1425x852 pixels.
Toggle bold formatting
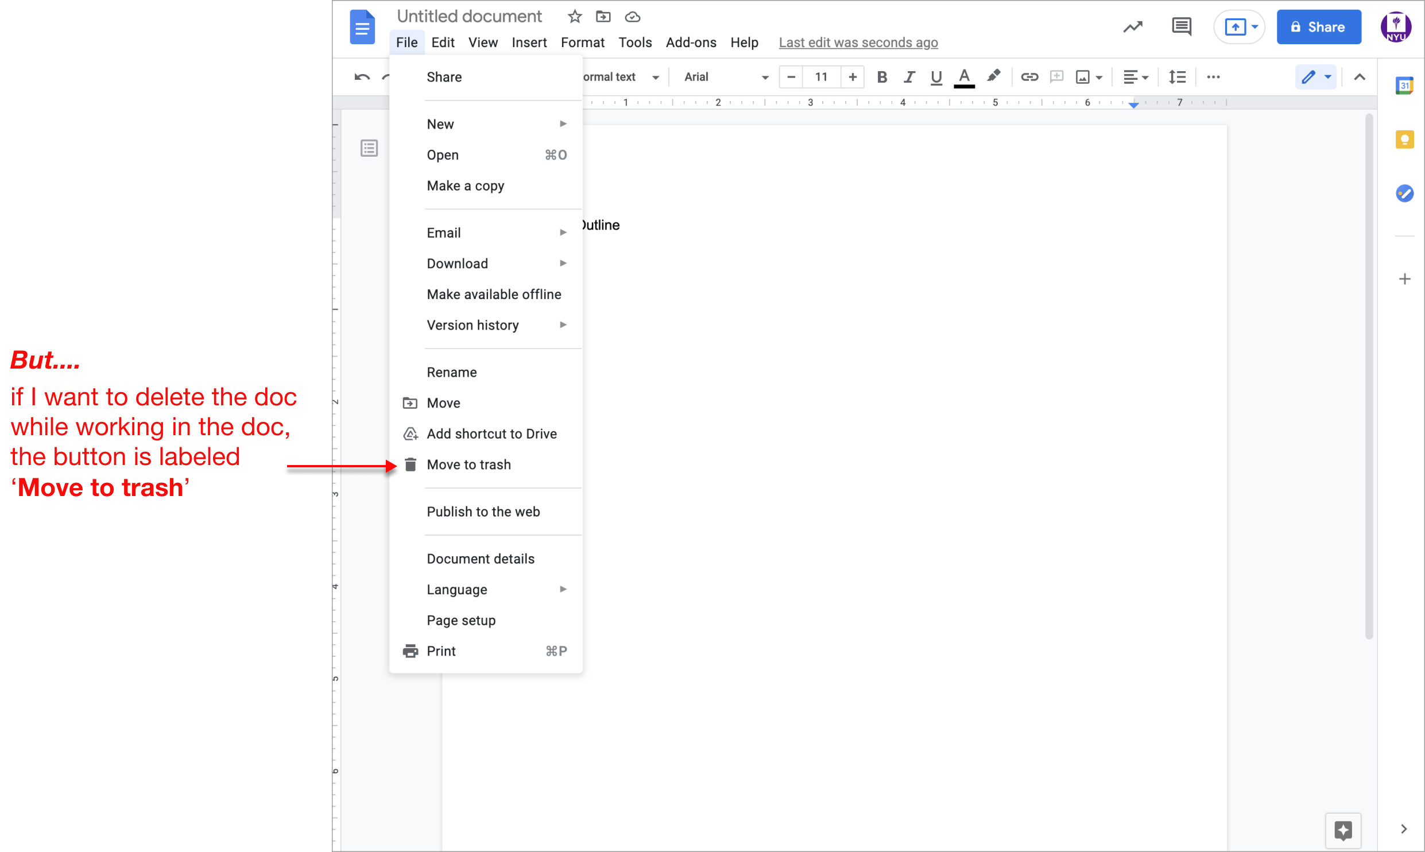pyautogui.click(x=882, y=77)
